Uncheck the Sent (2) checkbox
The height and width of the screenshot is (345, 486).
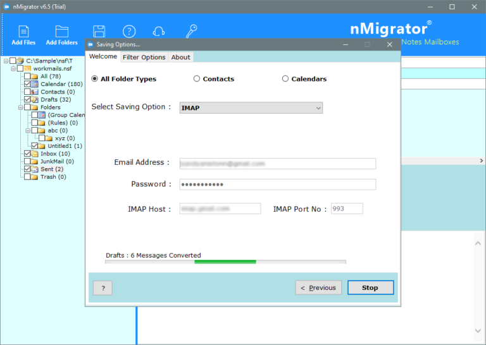tap(27, 169)
